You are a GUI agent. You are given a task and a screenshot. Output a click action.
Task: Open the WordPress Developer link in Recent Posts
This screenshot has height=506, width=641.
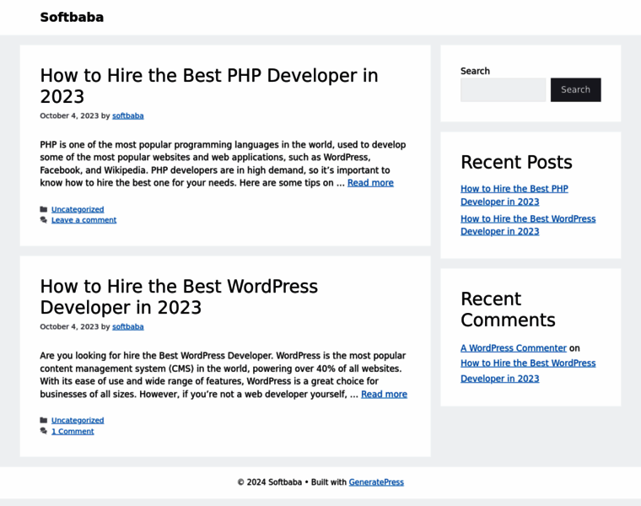click(x=527, y=224)
